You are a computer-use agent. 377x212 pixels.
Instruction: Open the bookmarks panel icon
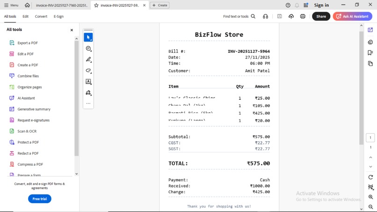coord(370,53)
